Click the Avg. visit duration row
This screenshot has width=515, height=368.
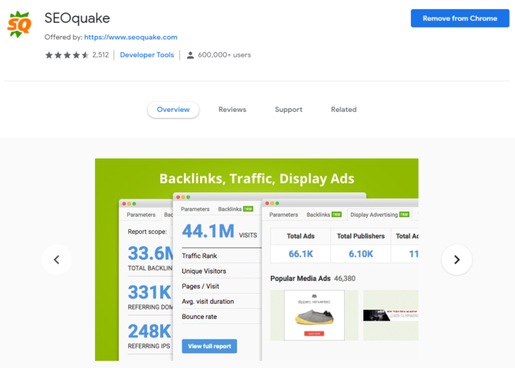[221, 301]
